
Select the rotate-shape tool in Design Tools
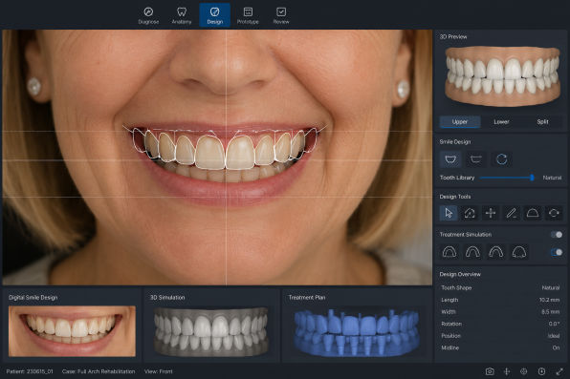pyautogui.click(x=470, y=213)
